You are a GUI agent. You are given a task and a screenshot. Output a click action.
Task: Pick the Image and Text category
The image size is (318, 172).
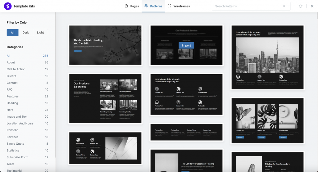coord(27,117)
